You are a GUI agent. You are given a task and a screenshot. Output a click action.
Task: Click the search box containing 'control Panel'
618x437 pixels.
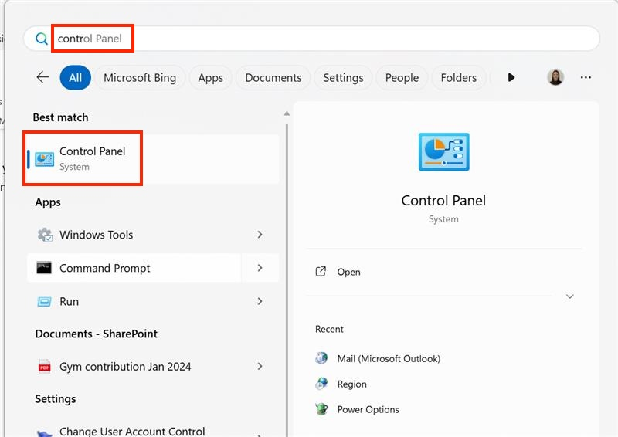click(311, 39)
